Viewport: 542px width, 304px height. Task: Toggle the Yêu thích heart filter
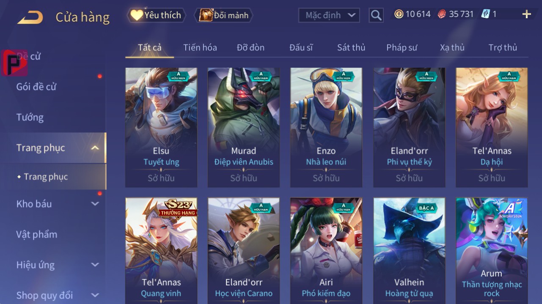point(156,15)
